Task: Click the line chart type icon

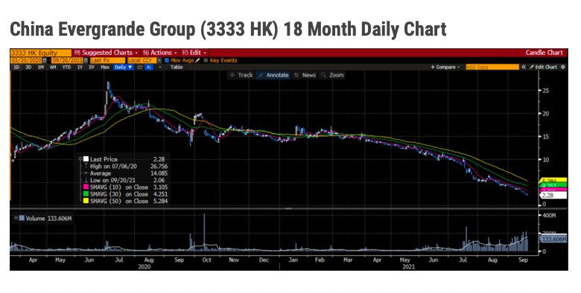Action: pyautogui.click(x=140, y=68)
